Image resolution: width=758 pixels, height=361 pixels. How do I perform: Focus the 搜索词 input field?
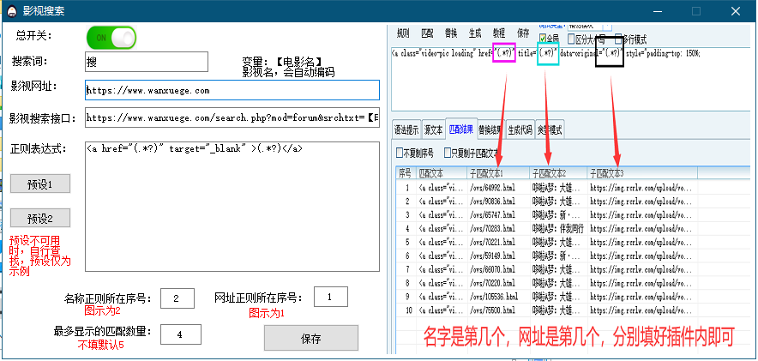point(147,62)
